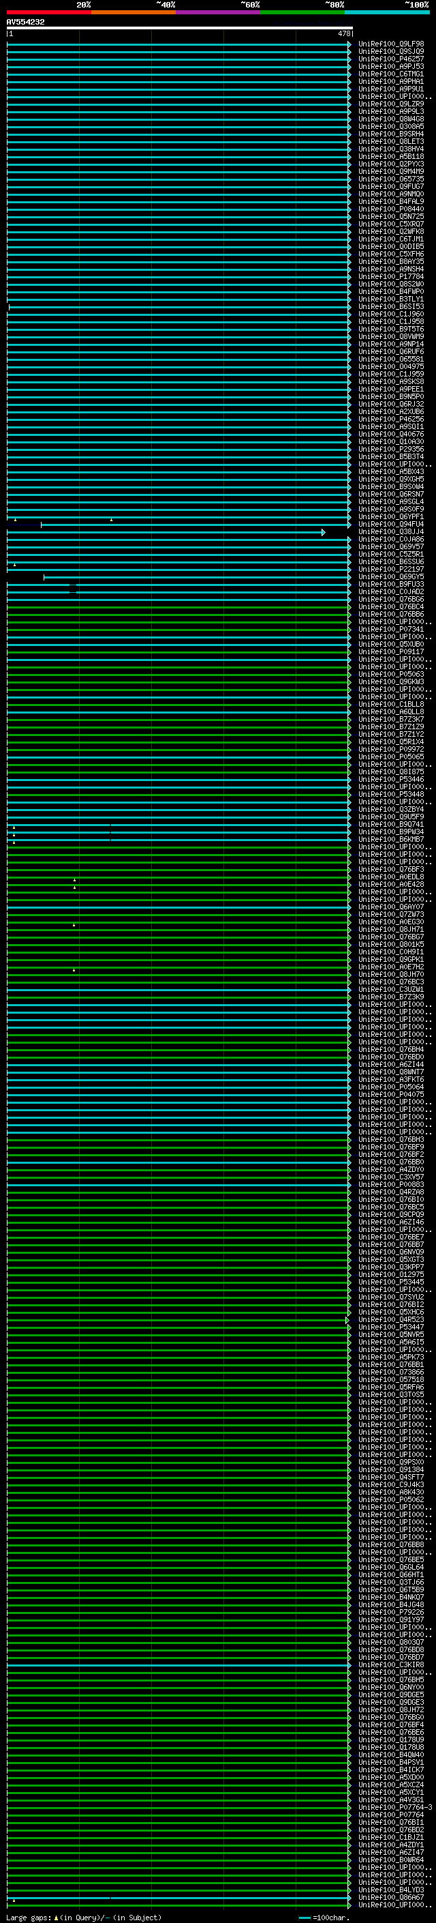Viewport: 436px width, 1923px height.
Task: Open the UniRef100_P00883 entry link
Action: [390, 1184]
